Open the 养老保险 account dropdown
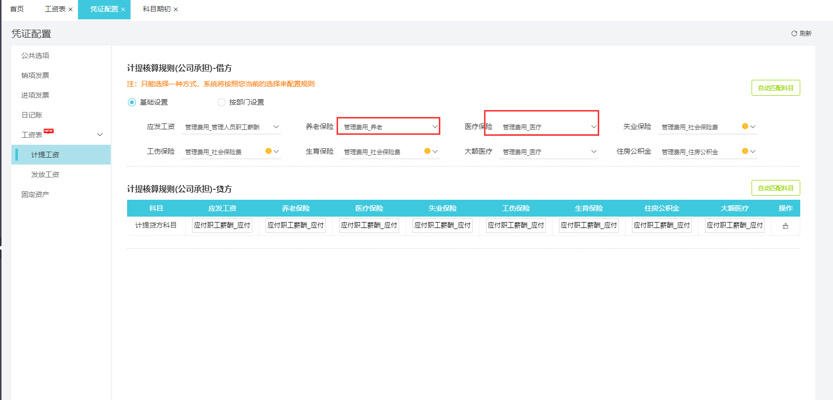 [435, 127]
